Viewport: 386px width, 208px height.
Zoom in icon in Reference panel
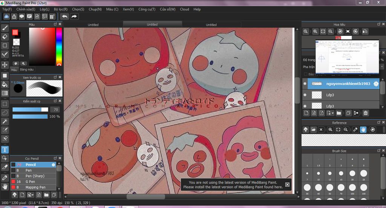point(330,130)
